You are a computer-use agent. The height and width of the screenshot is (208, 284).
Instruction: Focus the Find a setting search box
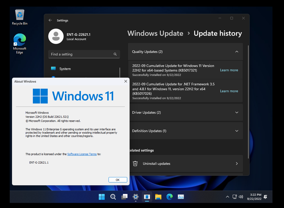[84, 54]
